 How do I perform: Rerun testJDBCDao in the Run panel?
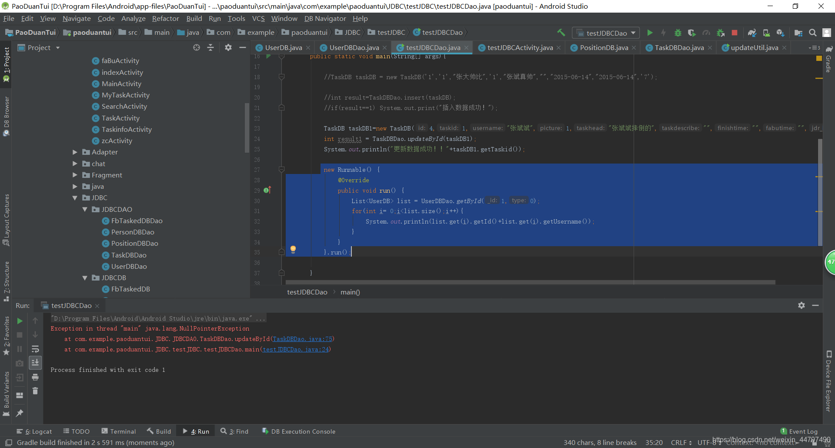pos(20,321)
